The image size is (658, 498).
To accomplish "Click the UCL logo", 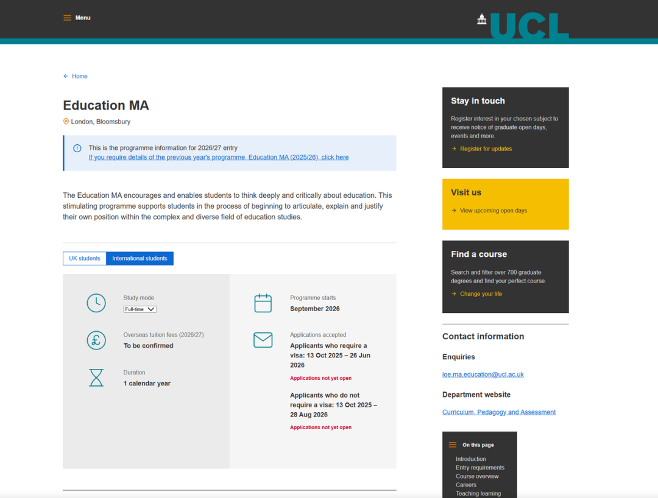I will (523, 26).
